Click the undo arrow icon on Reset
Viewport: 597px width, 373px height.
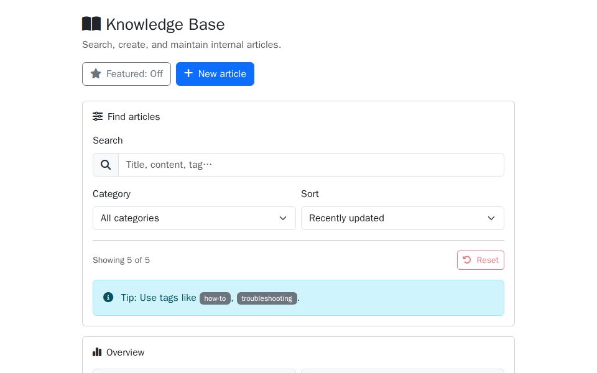point(467,260)
